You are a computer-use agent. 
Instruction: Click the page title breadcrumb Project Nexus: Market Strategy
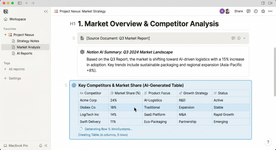[x=82, y=11]
